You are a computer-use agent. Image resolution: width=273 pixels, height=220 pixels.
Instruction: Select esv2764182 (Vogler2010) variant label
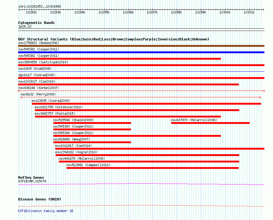click(x=76, y=152)
